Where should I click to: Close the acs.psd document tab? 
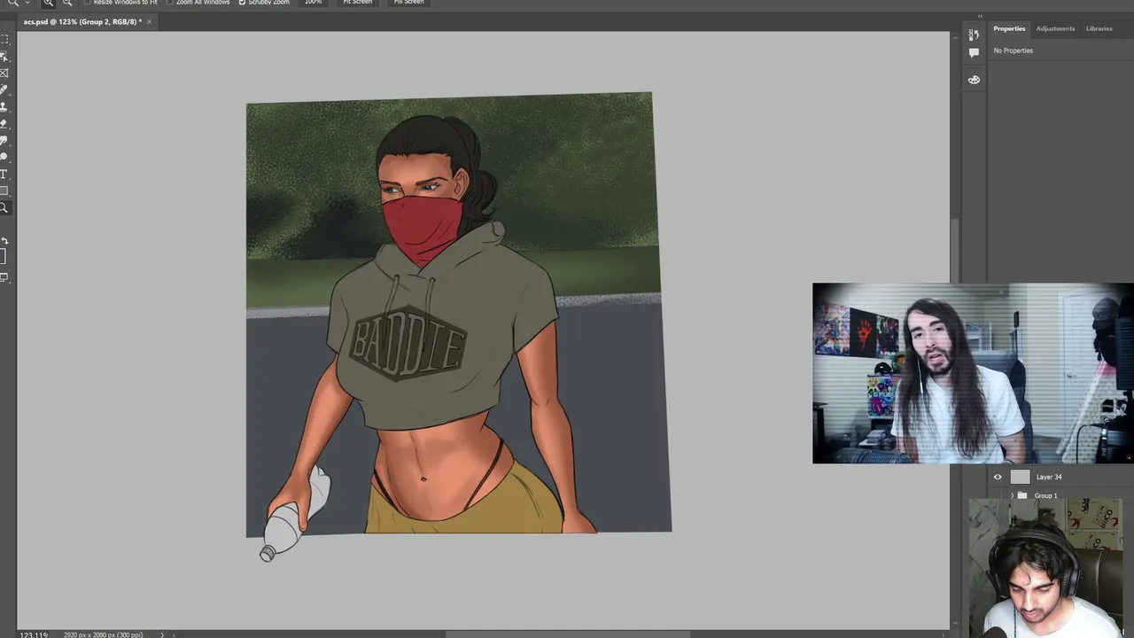point(149,21)
